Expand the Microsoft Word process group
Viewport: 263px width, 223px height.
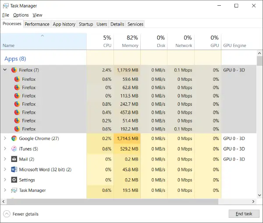click(5, 169)
